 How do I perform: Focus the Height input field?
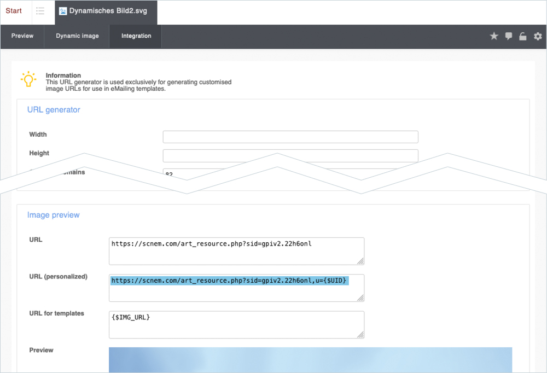tap(290, 155)
